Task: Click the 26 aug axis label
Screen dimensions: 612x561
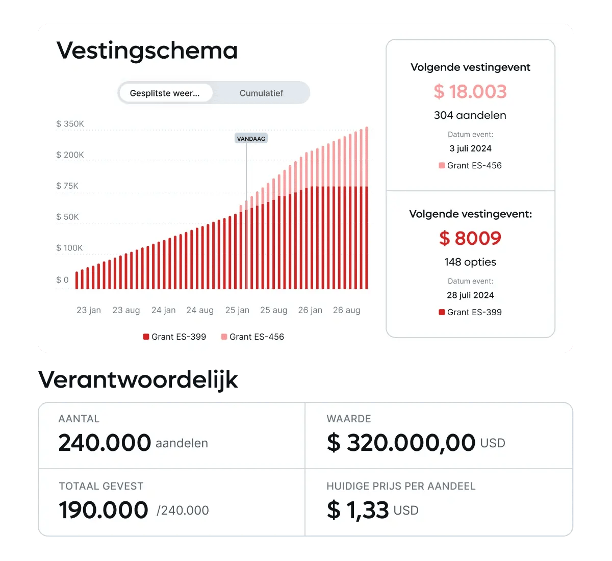Action: point(347,310)
